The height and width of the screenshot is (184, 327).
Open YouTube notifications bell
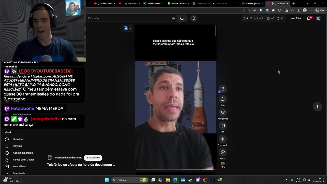(x=309, y=18)
